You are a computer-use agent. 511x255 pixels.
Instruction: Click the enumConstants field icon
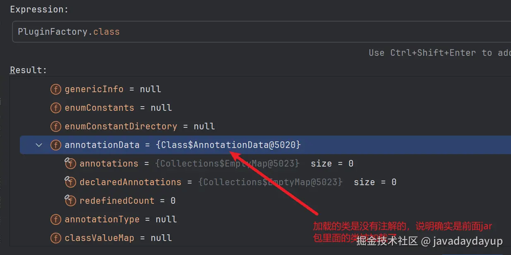pyautogui.click(x=55, y=108)
